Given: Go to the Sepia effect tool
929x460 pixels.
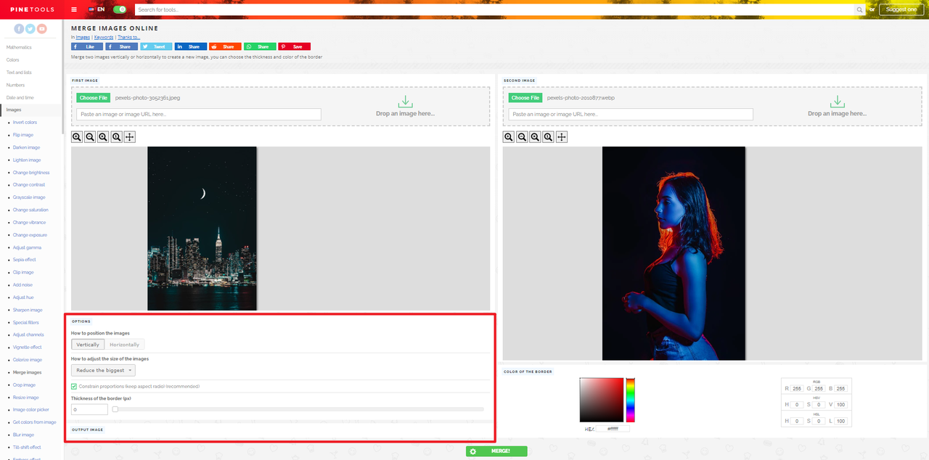Looking at the screenshot, I should tap(24, 260).
